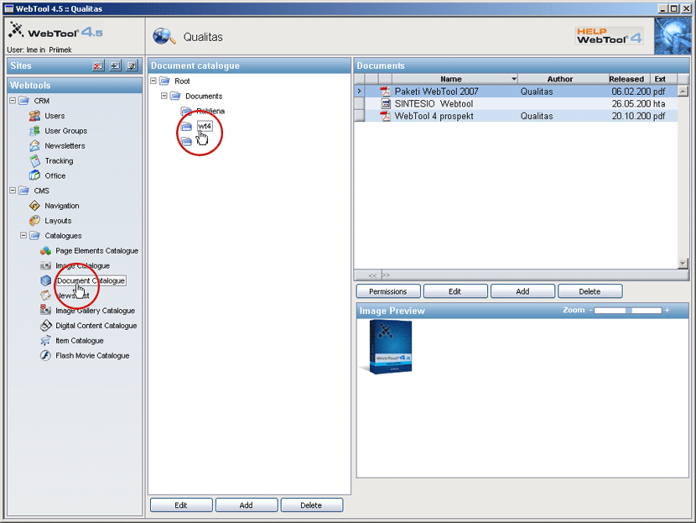Select the Navigation item under CMS
The width and height of the screenshot is (696, 523).
click(x=61, y=206)
